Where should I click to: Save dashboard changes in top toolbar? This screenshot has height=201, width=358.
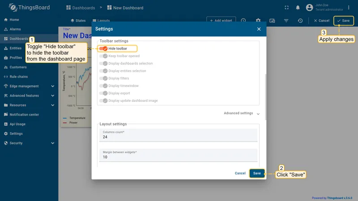click(343, 21)
